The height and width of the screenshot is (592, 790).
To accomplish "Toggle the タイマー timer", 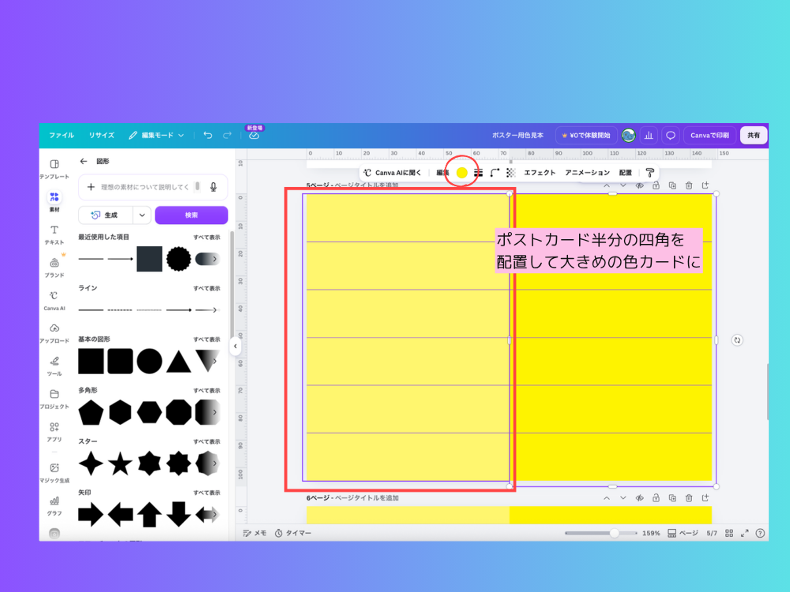I will pyautogui.click(x=293, y=533).
